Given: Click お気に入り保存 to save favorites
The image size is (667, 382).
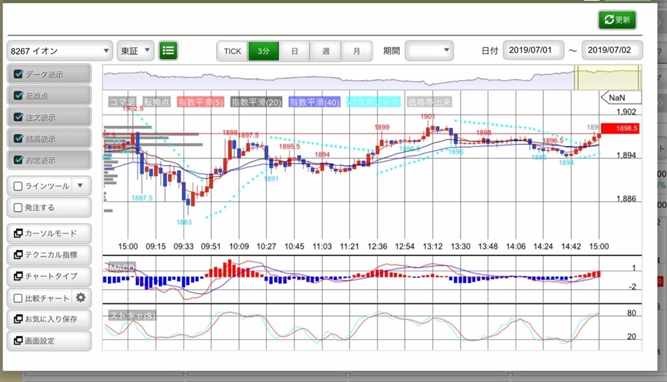Looking at the screenshot, I should (x=49, y=319).
